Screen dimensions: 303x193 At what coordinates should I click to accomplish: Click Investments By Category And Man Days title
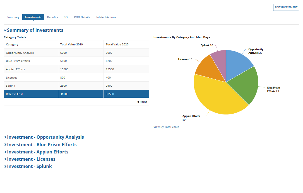coord(182,37)
